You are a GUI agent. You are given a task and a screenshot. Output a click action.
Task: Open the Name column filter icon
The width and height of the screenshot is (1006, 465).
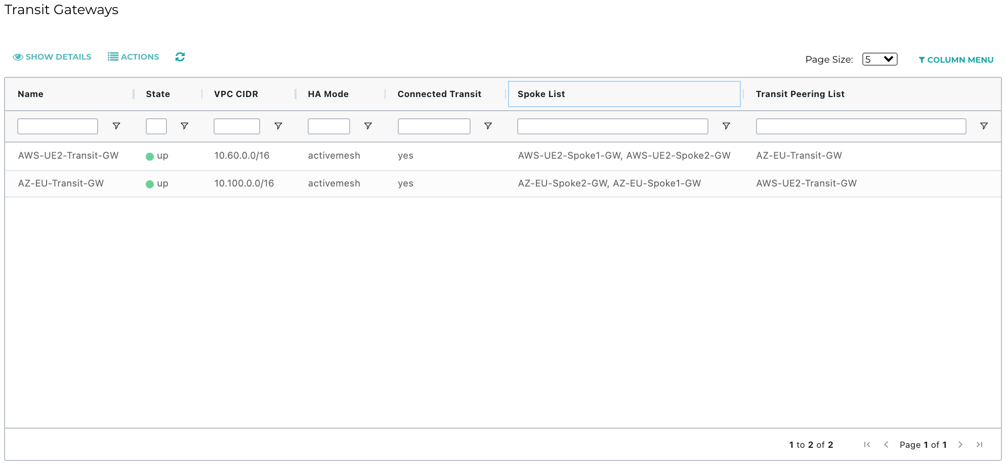point(116,126)
